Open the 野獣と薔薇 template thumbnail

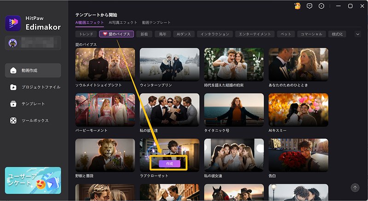point(105,155)
